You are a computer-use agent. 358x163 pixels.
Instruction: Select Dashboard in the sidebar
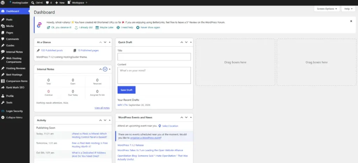tap(15, 11)
